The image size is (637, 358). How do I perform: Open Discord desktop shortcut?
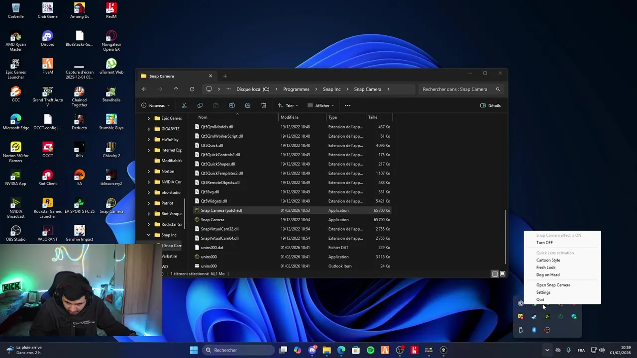(48, 38)
